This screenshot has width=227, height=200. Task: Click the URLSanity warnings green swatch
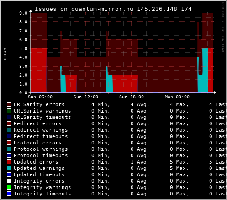(x=9, y=111)
